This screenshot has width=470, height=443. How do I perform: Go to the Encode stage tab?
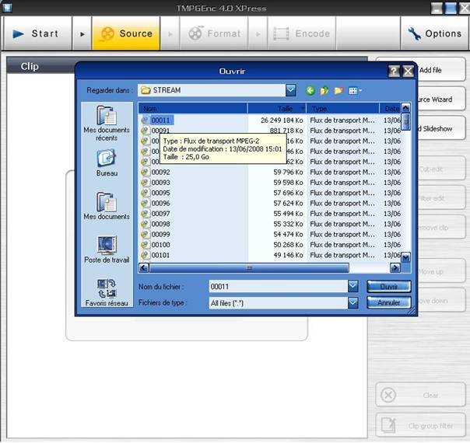click(x=302, y=33)
